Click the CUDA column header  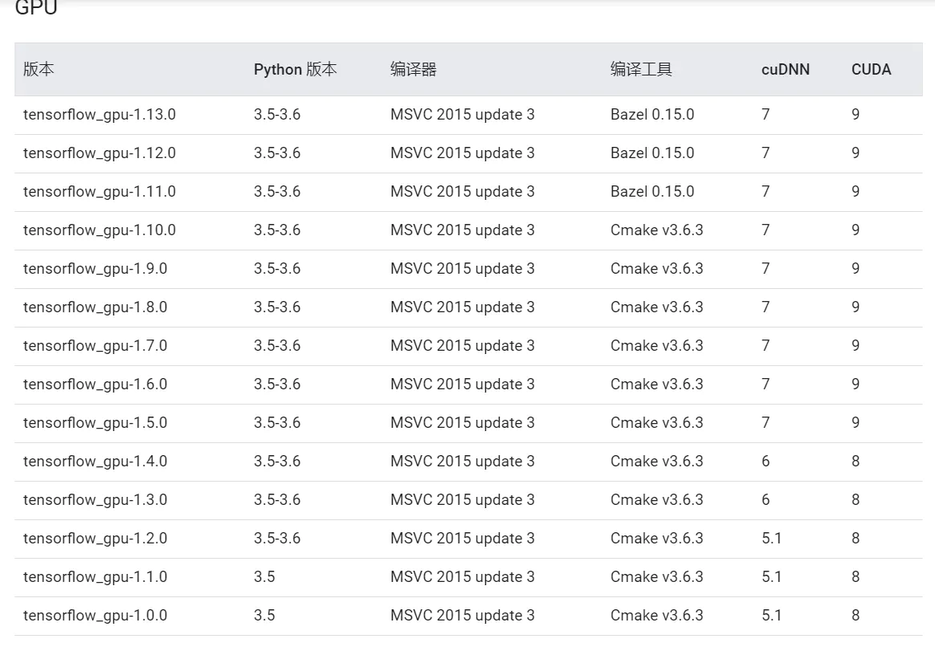(x=872, y=70)
